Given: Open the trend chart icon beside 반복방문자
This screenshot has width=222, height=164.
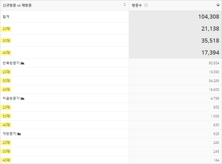Looking at the screenshot, I should click(22, 63).
